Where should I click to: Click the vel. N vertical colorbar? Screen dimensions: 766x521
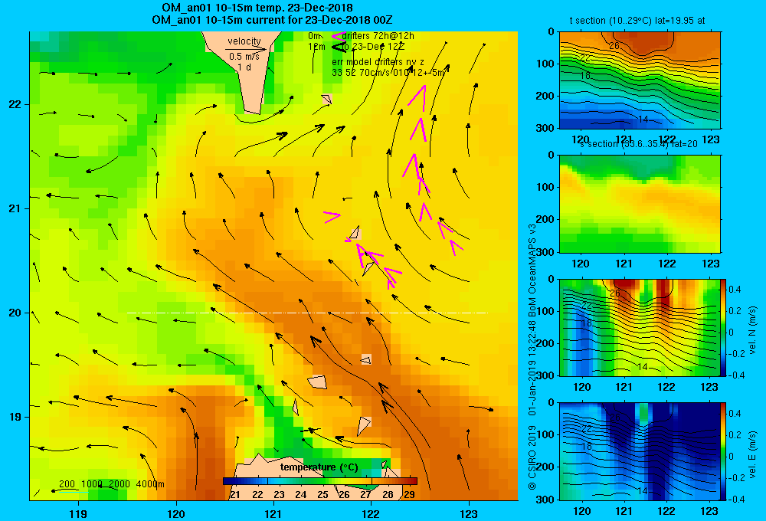[724, 327]
